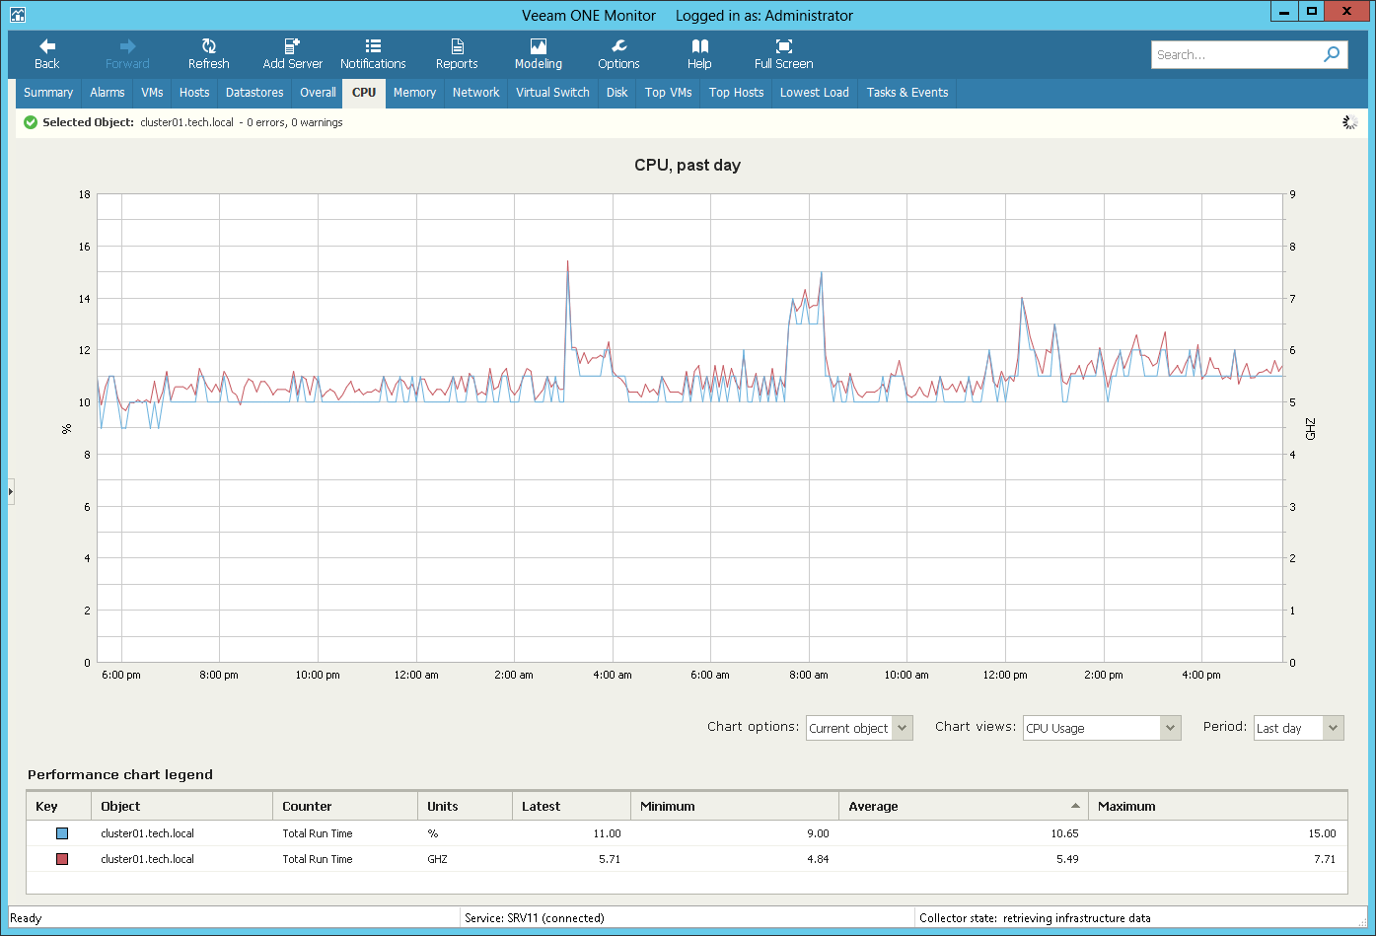Select the Top Hosts tab
Image resolution: width=1376 pixels, height=936 pixels.
pyautogui.click(x=737, y=93)
